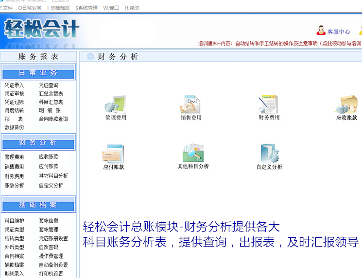The width and height of the screenshot is (362, 278).
Task: Open the 自定义分析 gear icon
Action: pos(269,154)
